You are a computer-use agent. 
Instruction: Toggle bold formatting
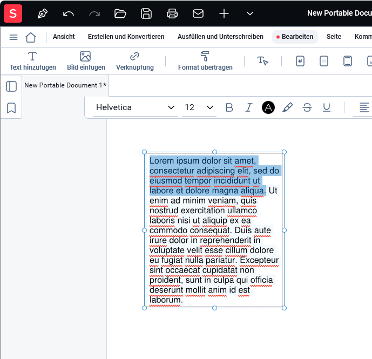pos(229,107)
